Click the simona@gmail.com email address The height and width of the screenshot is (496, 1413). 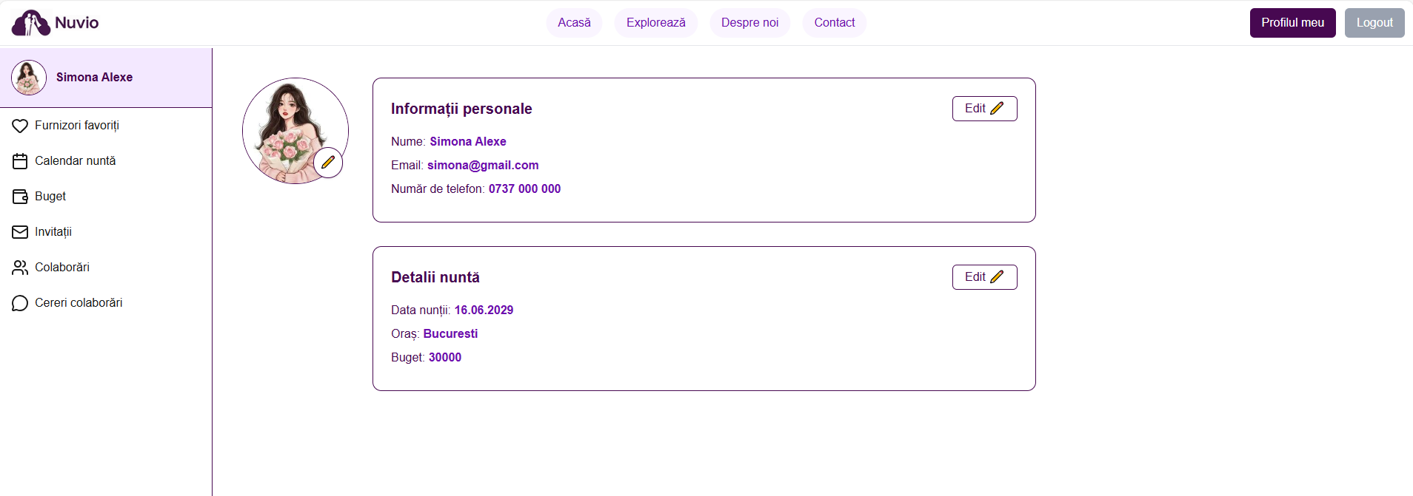(x=483, y=166)
